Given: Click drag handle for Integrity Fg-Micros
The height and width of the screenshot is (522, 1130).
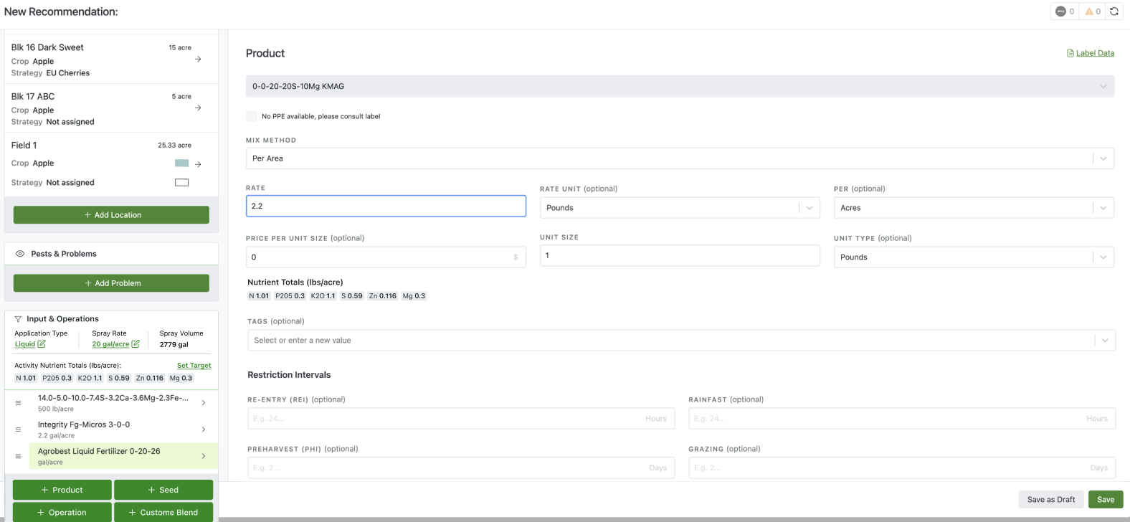Looking at the screenshot, I should [18, 430].
